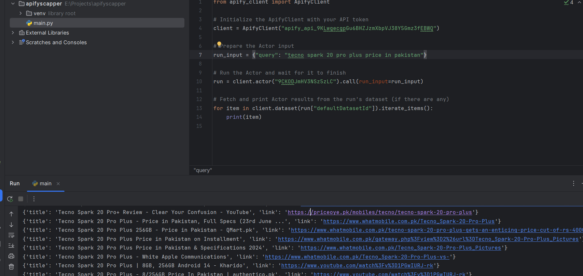Click the External Libraries icon
The width and height of the screenshot is (583, 276).
[x=22, y=33]
